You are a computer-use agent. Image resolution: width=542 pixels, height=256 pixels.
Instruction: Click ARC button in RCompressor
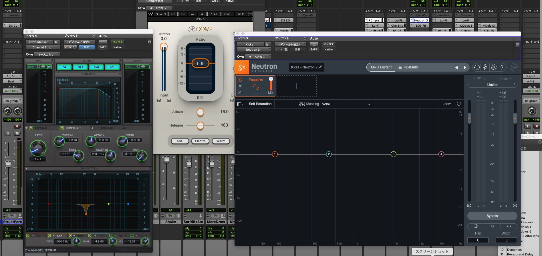click(x=180, y=141)
